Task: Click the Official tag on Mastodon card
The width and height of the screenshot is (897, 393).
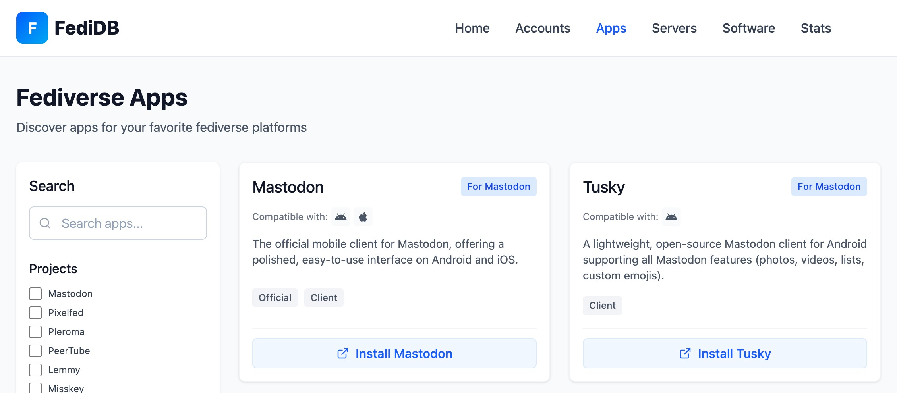Action: (275, 298)
